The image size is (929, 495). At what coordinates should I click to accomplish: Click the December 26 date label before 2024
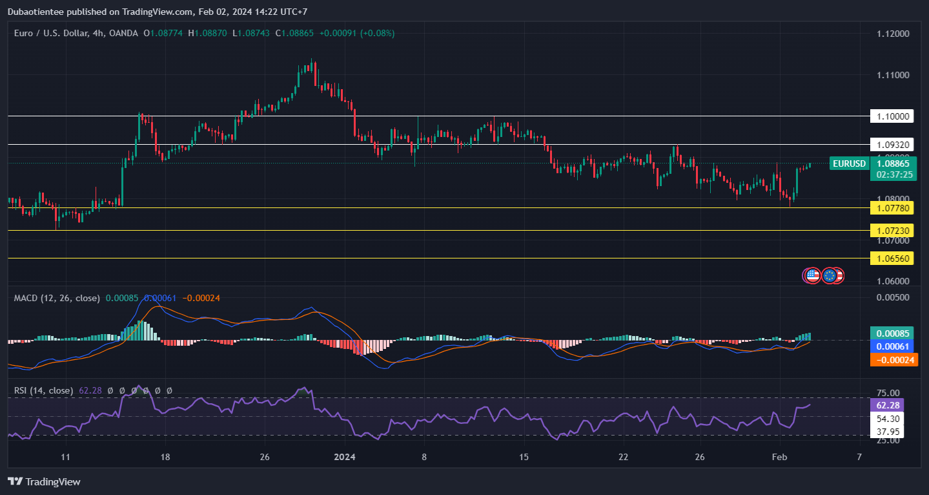(265, 457)
